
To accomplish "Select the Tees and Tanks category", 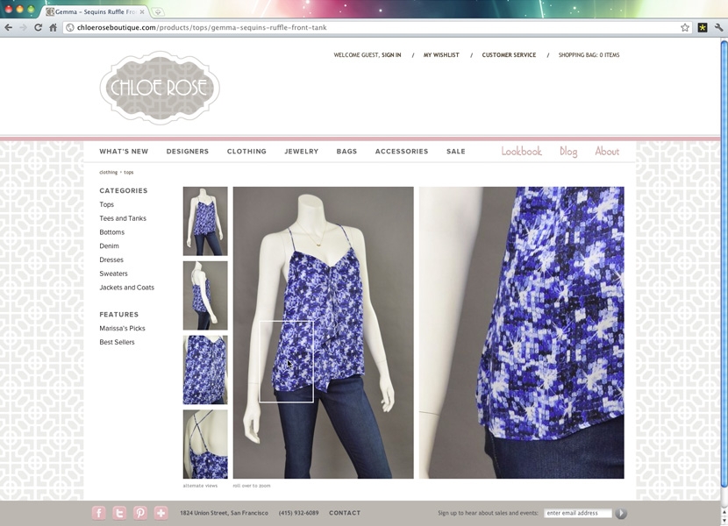I will click(x=123, y=218).
